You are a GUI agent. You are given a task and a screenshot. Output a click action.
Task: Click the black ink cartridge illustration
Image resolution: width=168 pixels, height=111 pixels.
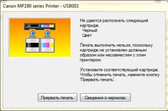[33, 44]
